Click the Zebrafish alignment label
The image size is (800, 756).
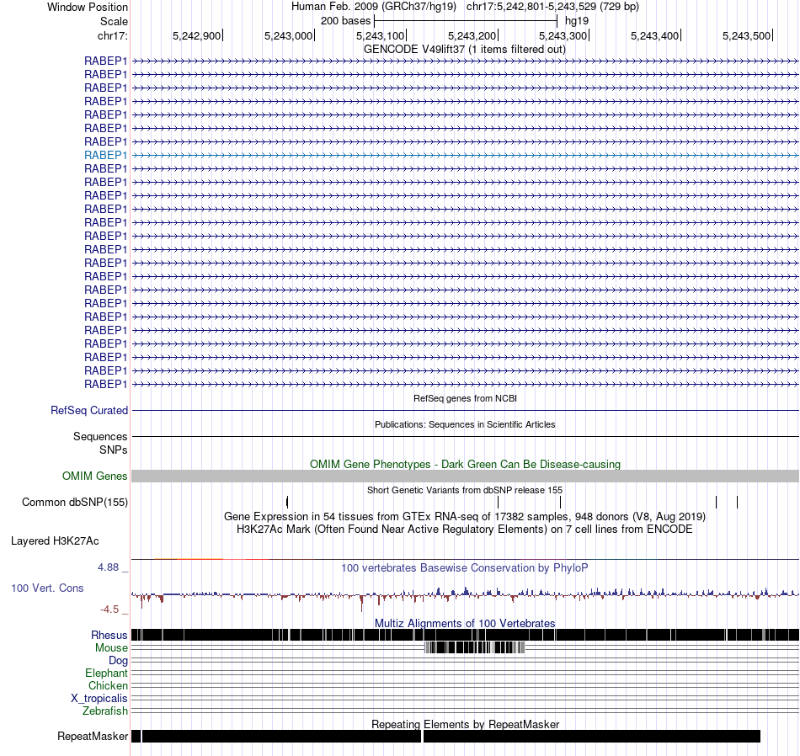tap(105, 711)
